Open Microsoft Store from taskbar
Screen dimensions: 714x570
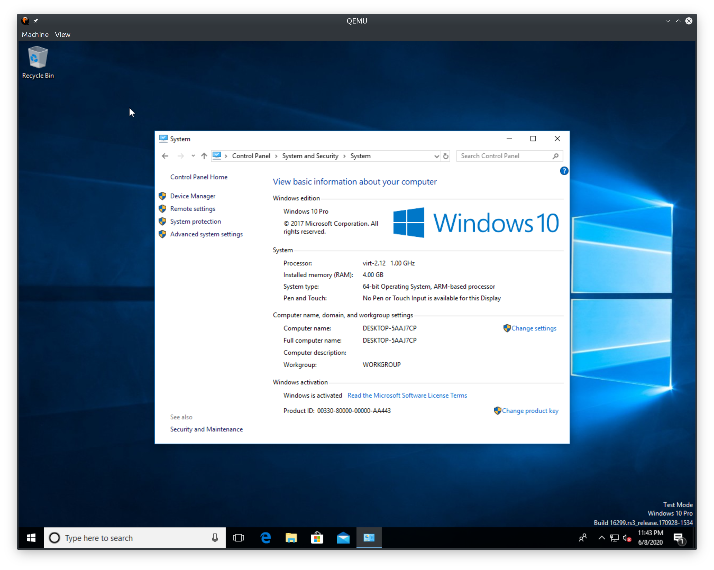click(x=317, y=538)
